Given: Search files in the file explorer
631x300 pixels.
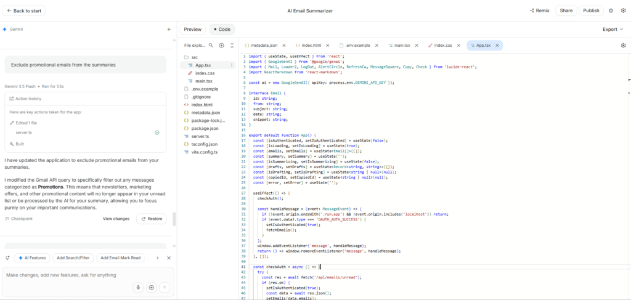Looking at the screenshot, I should (211, 46).
